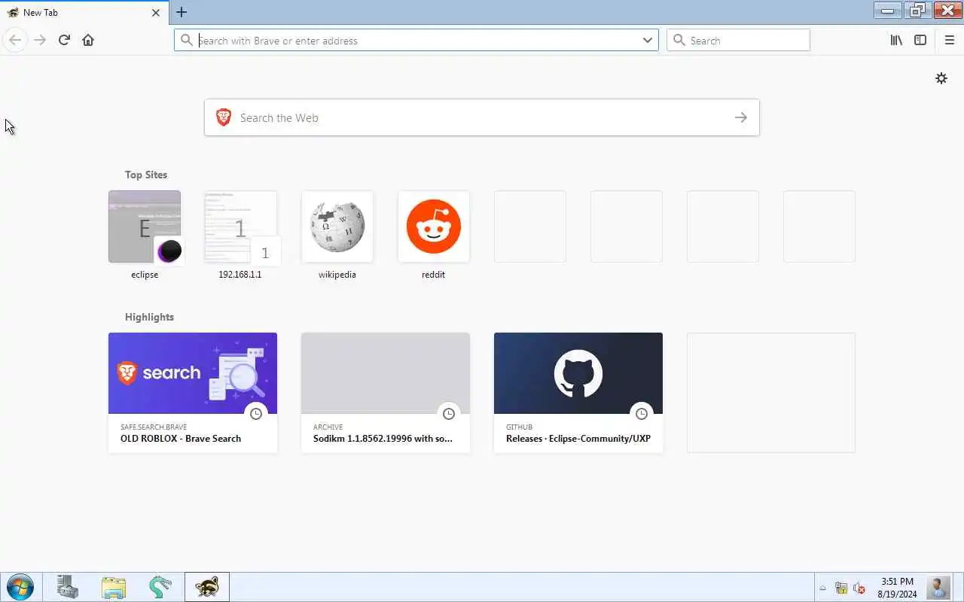
Task: Open the Sodikm 1.1.8562.19996 archive highlight
Action: 386,393
